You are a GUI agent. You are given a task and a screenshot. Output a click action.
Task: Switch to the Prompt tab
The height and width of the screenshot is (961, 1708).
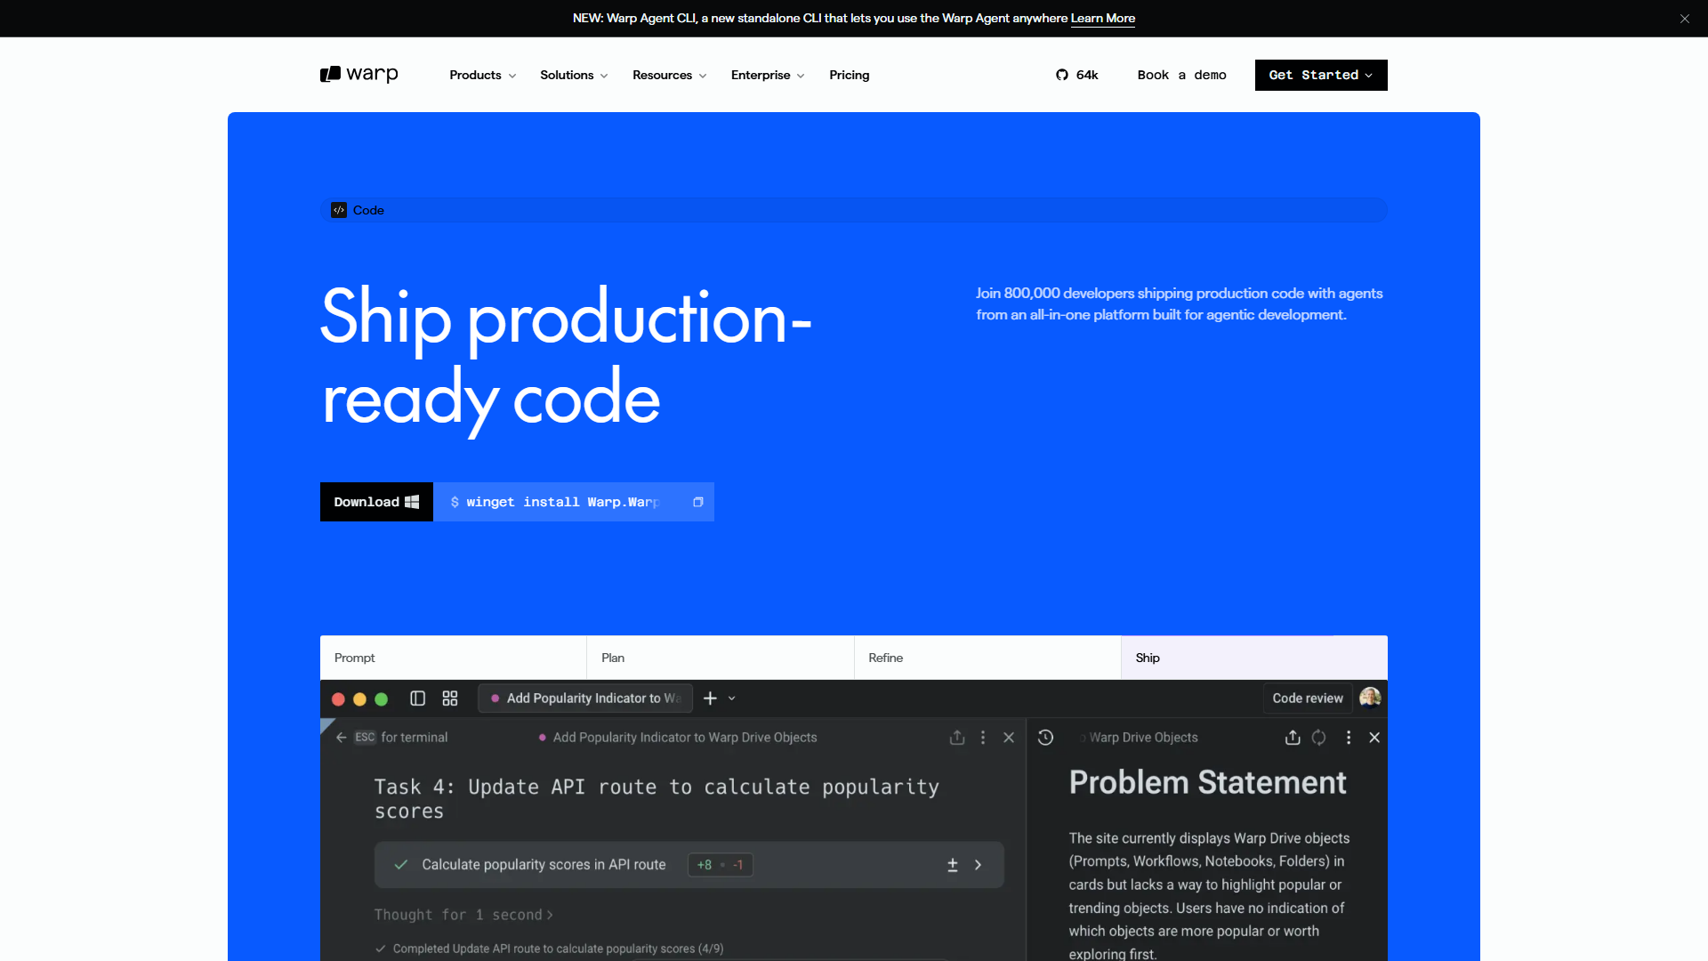(454, 658)
